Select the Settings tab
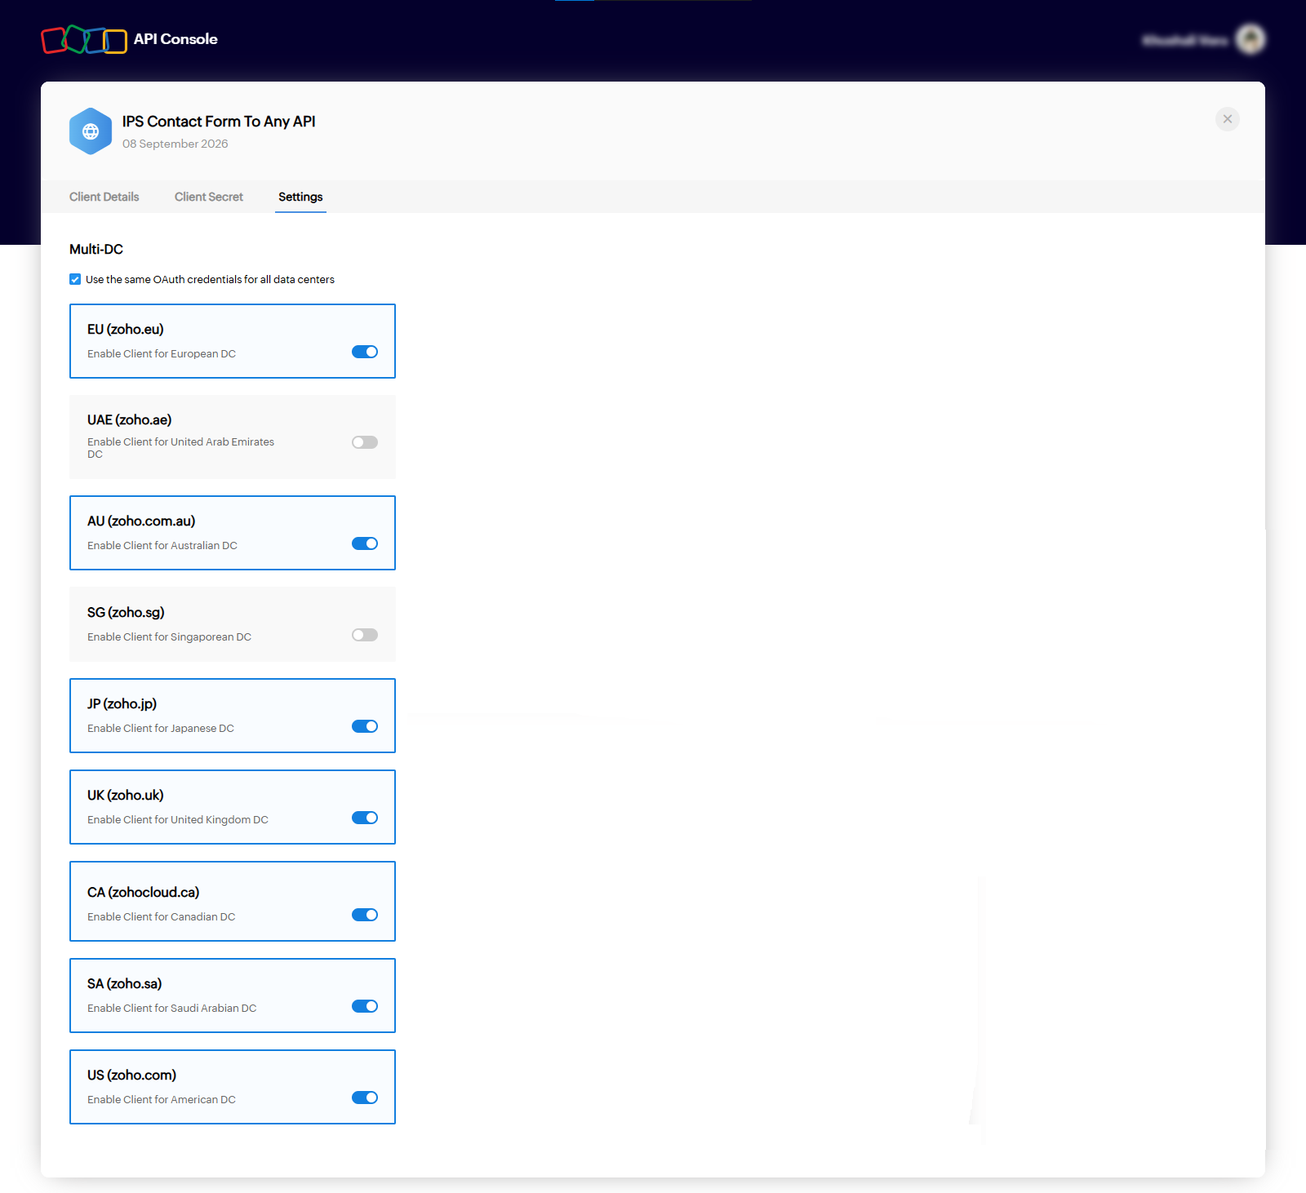Viewport: 1306px width, 1193px height. click(x=300, y=197)
